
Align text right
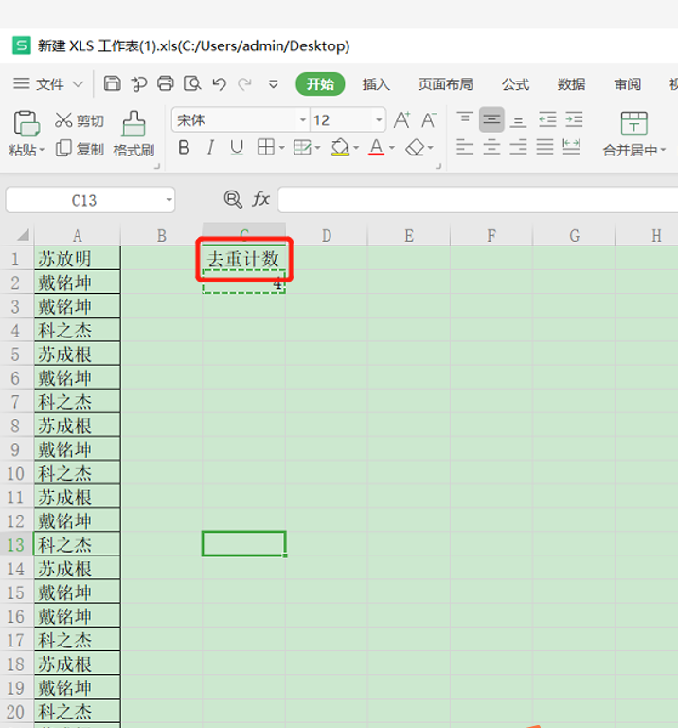click(x=518, y=148)
